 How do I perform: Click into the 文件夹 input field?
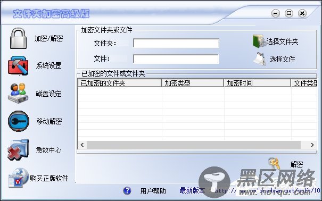[x=176, y=43]
